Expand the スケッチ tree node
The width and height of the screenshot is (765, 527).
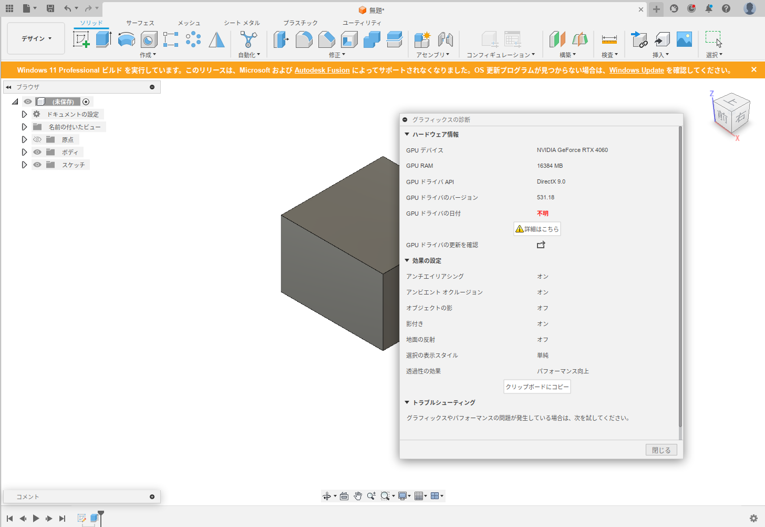tap(24, 165)
